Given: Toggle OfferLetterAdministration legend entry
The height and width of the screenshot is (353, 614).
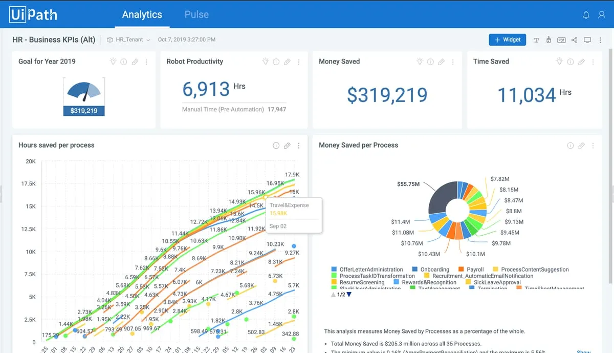Looking at the screenshot, I should point(367,269).
